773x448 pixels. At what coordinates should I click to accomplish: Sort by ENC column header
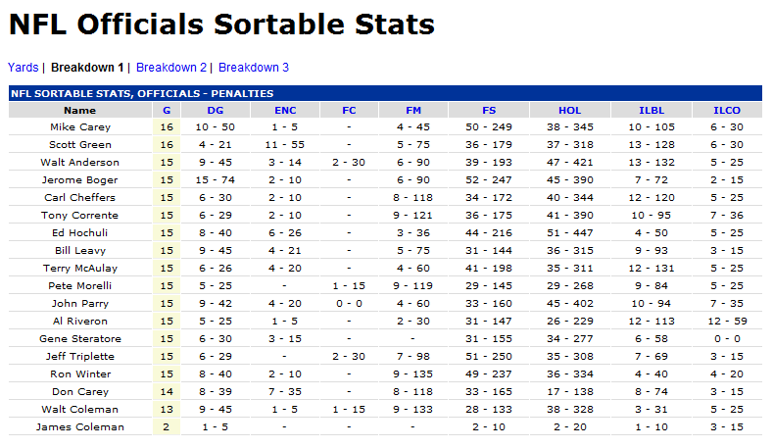pos(285,110)
